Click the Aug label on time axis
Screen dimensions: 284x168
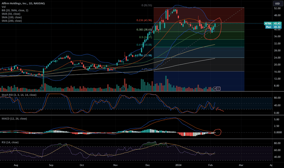click(x=16, y=165)
